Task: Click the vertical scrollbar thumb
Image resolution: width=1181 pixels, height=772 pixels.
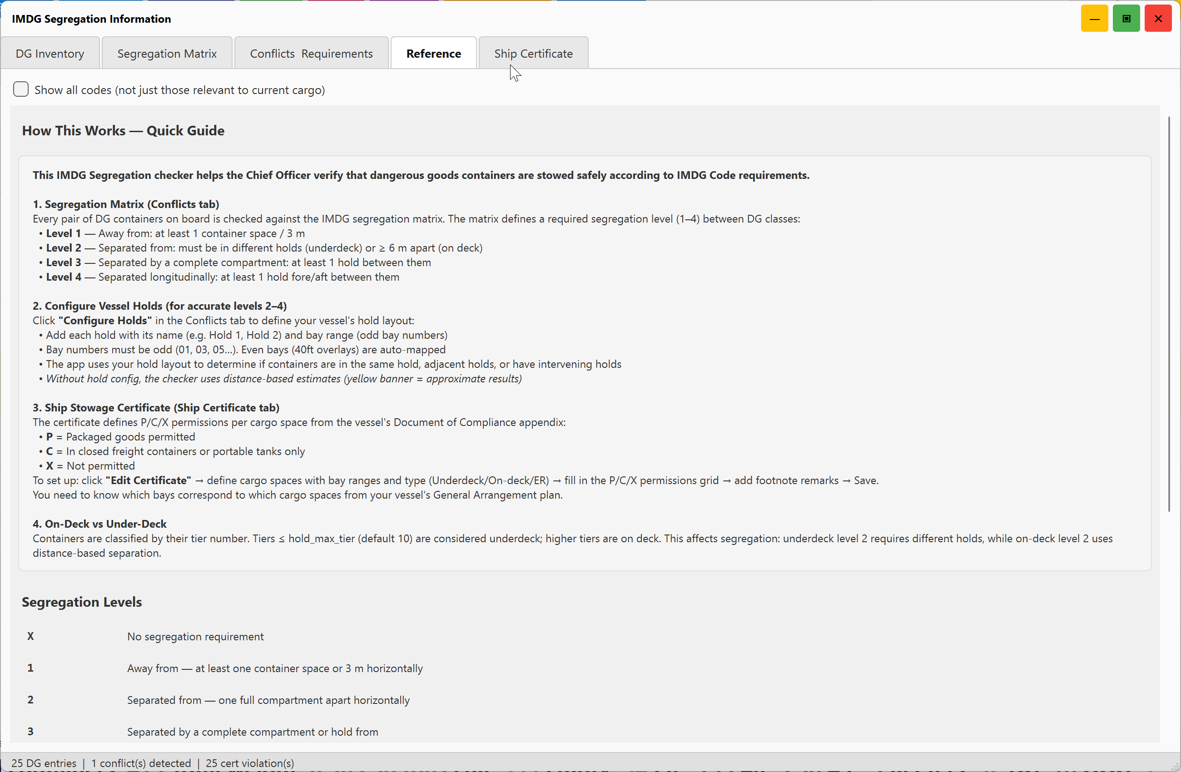Action: coord(1169,313)
